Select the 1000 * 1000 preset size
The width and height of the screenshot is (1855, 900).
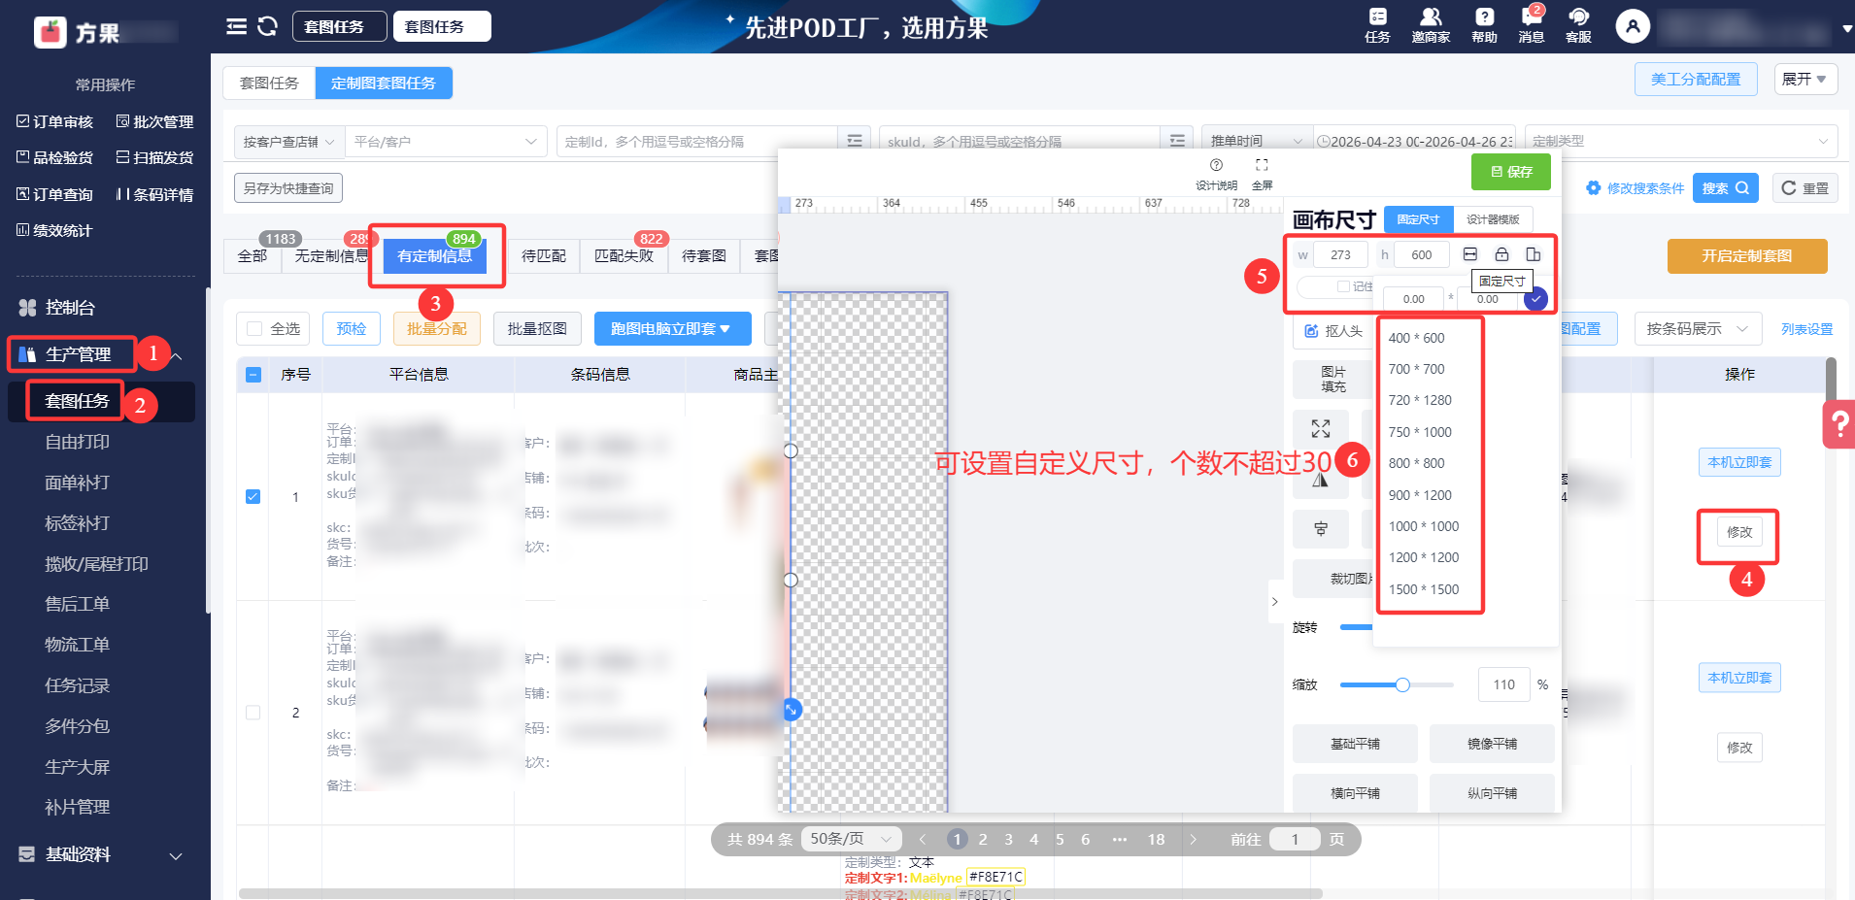point(1424,526)
